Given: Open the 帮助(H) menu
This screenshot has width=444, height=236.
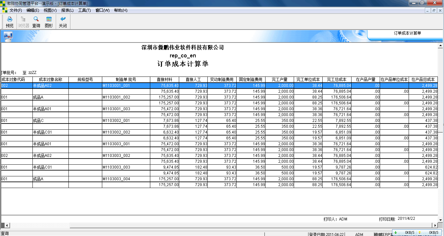Looking at the screenshot, I should coord(120,10).
